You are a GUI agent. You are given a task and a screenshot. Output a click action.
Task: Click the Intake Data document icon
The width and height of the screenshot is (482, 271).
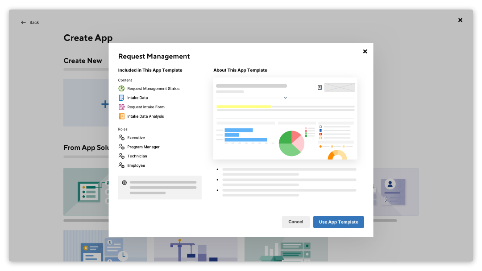121,98
